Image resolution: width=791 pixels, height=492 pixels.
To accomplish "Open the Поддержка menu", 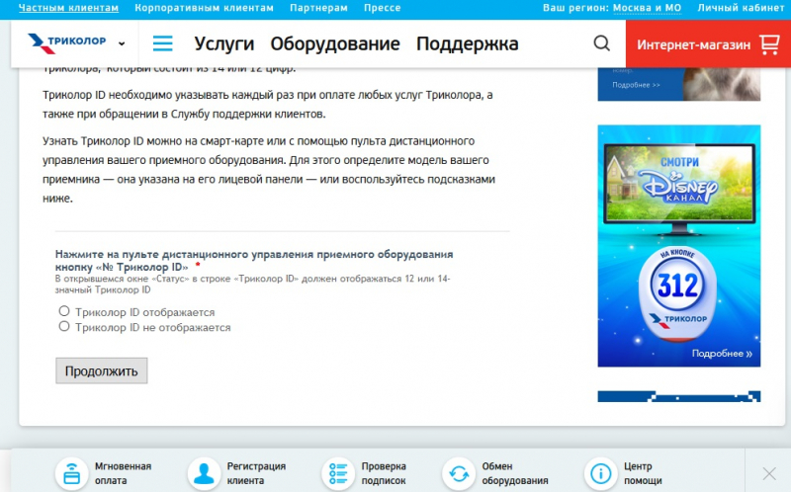I will [x=467, y=44].
